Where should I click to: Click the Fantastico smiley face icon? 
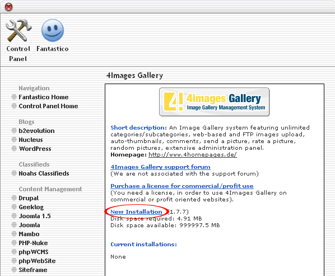tap(52, 30)
